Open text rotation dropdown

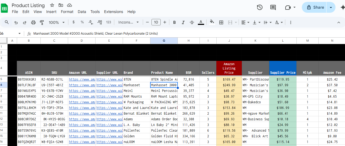pyautogui.click(x=279, y=22)
